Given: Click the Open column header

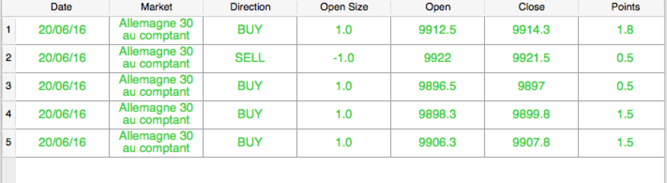Looking at the screenshot, I should click(438, 8).
